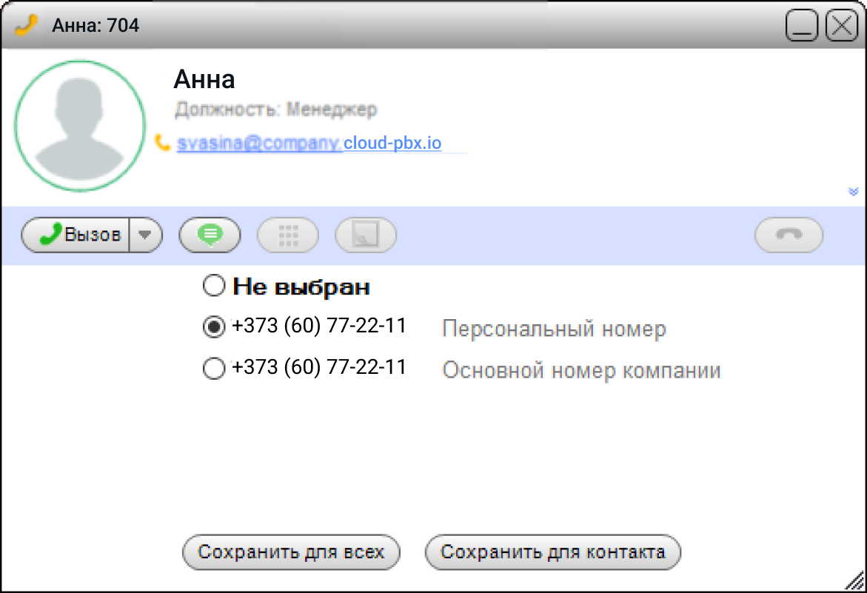The image size is (867, 593).
Task: Expand contact details with double-chevron arrow
Action: 852,192
